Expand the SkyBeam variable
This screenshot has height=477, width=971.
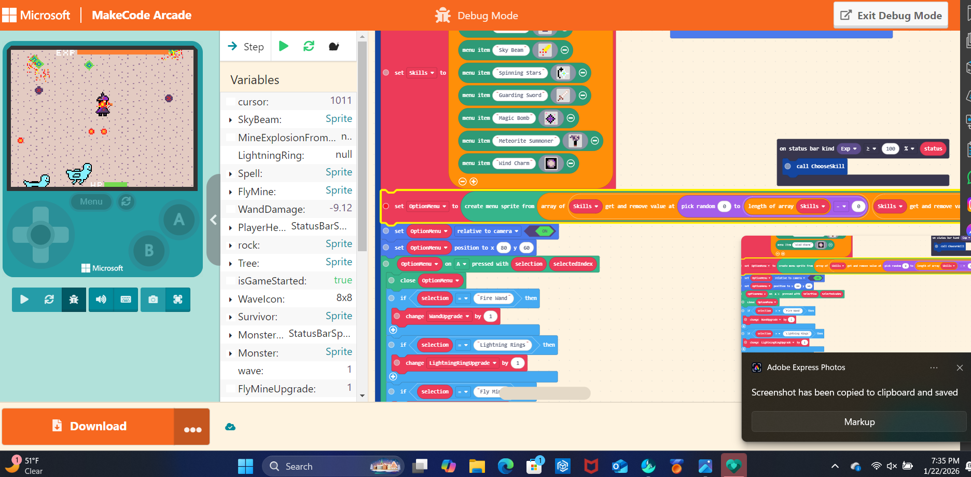click(230, 120)
